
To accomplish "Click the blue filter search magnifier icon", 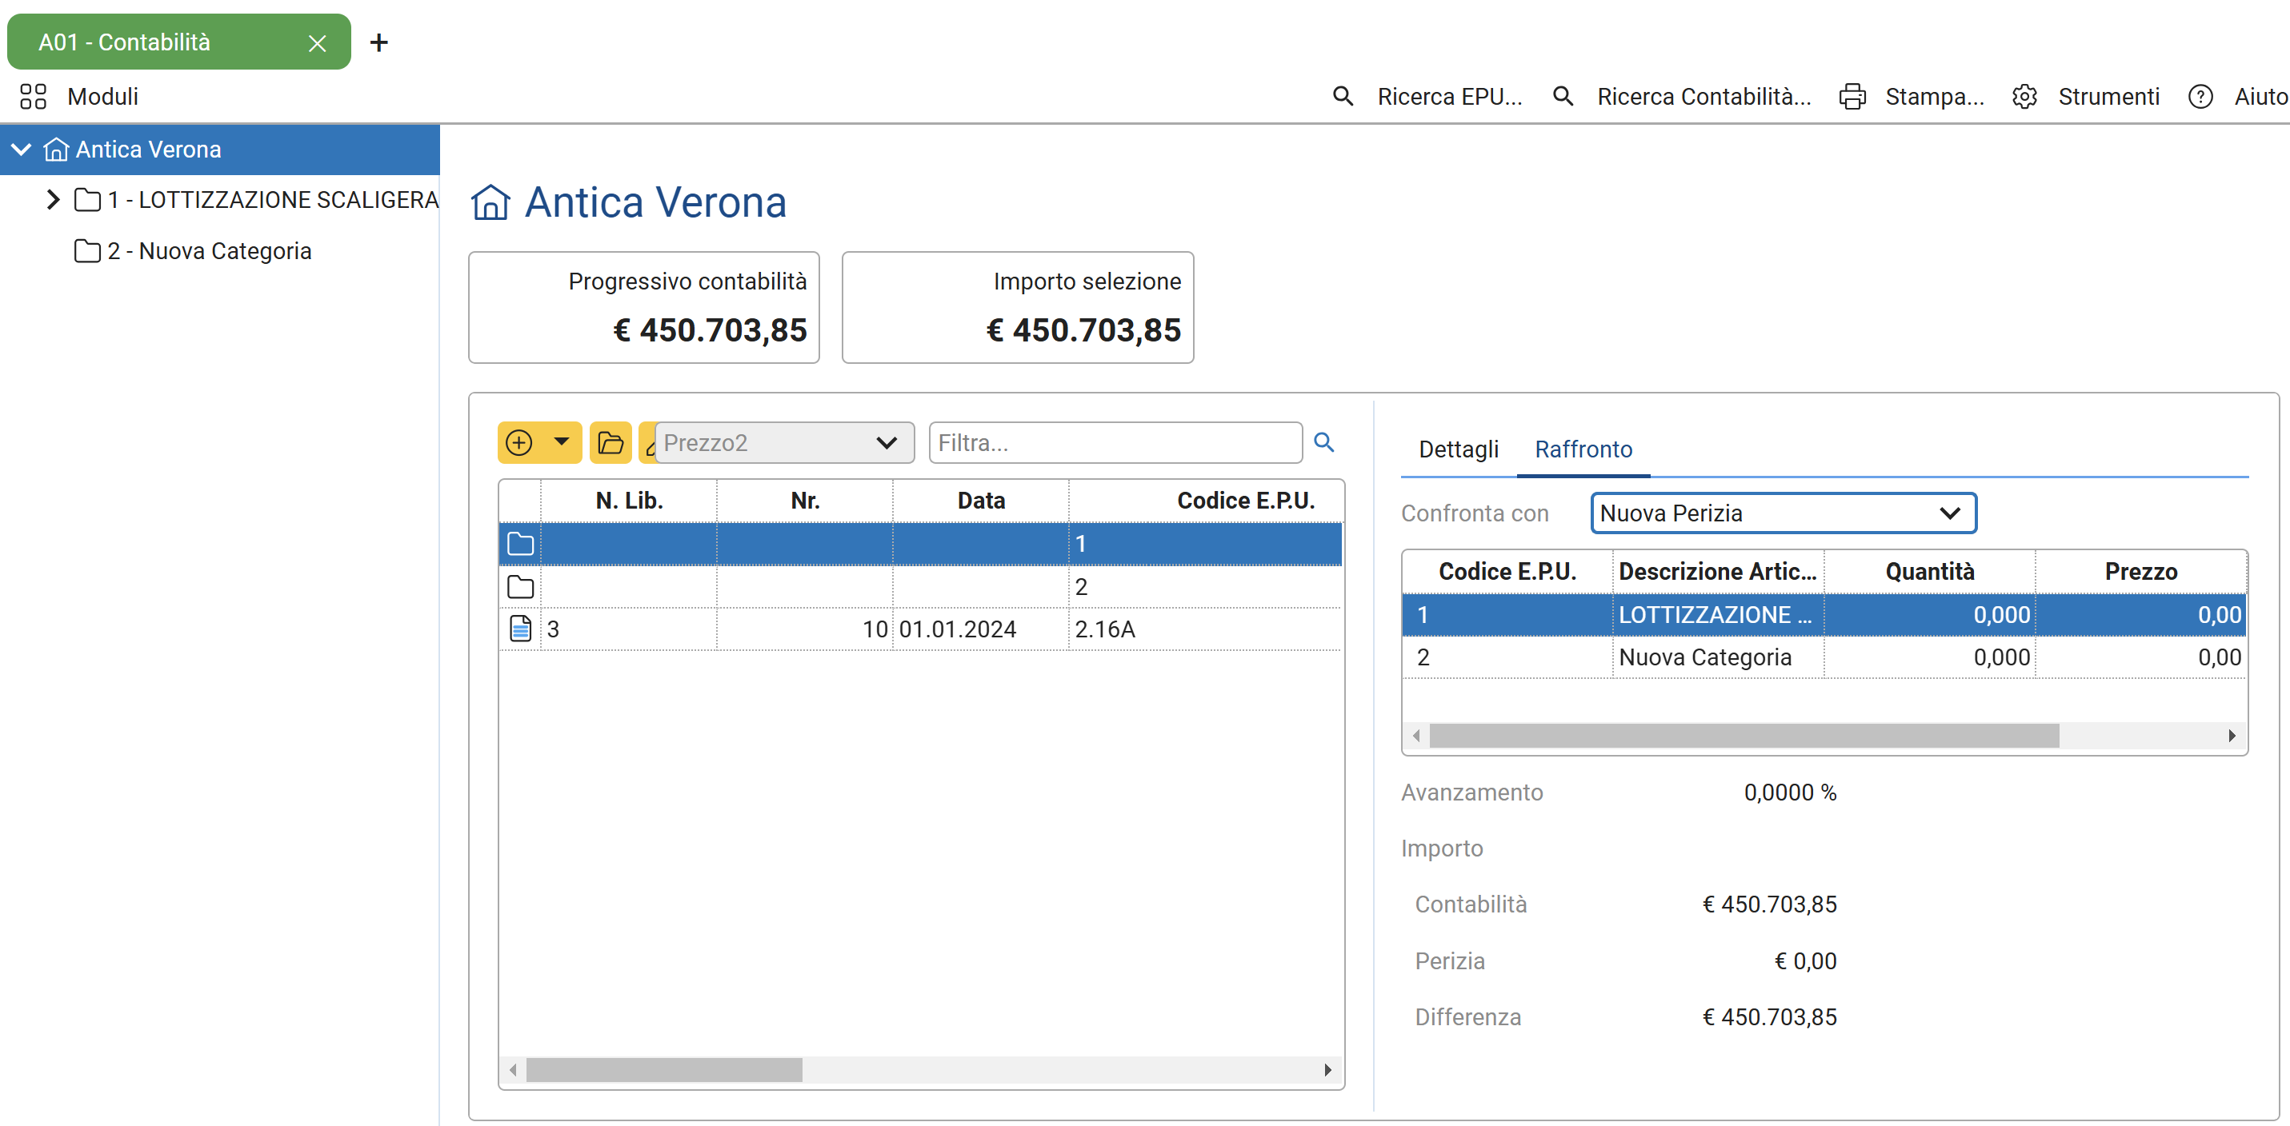I will (1323, 442).
